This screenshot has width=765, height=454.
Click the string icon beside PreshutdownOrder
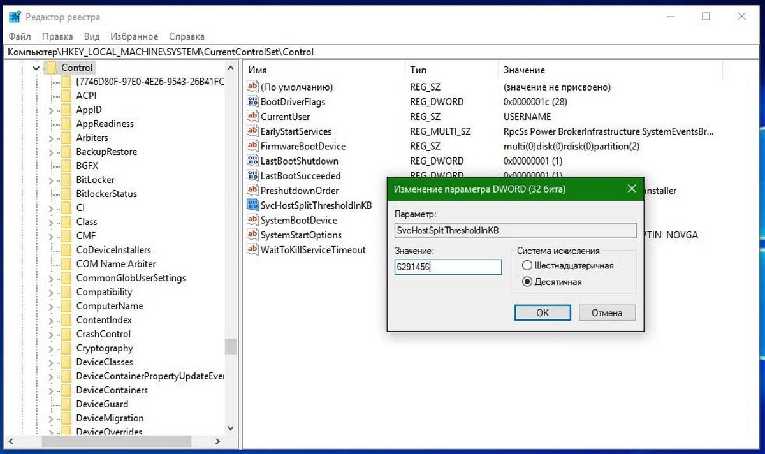(252, 191)
